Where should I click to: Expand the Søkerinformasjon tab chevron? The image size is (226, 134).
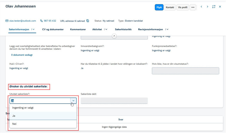[34, 29]
